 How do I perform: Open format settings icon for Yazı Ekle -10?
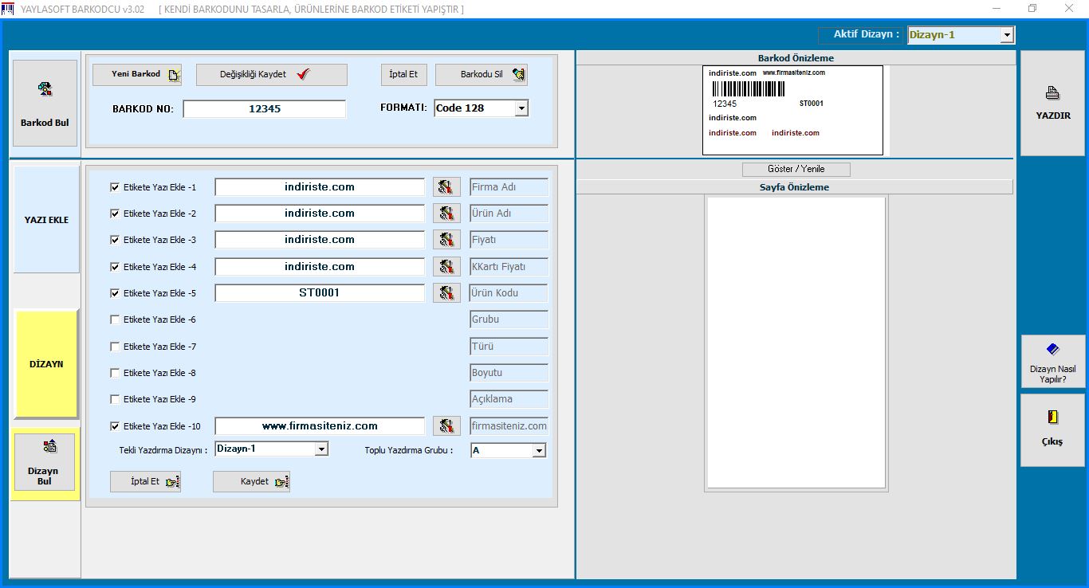tap(446, 426)
